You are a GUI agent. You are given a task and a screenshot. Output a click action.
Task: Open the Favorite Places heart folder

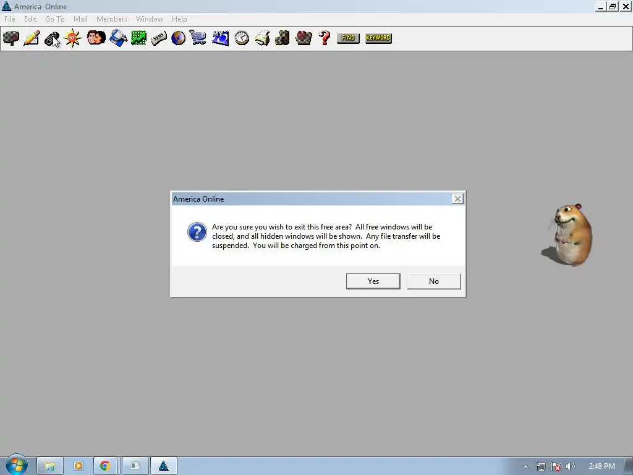303,38
